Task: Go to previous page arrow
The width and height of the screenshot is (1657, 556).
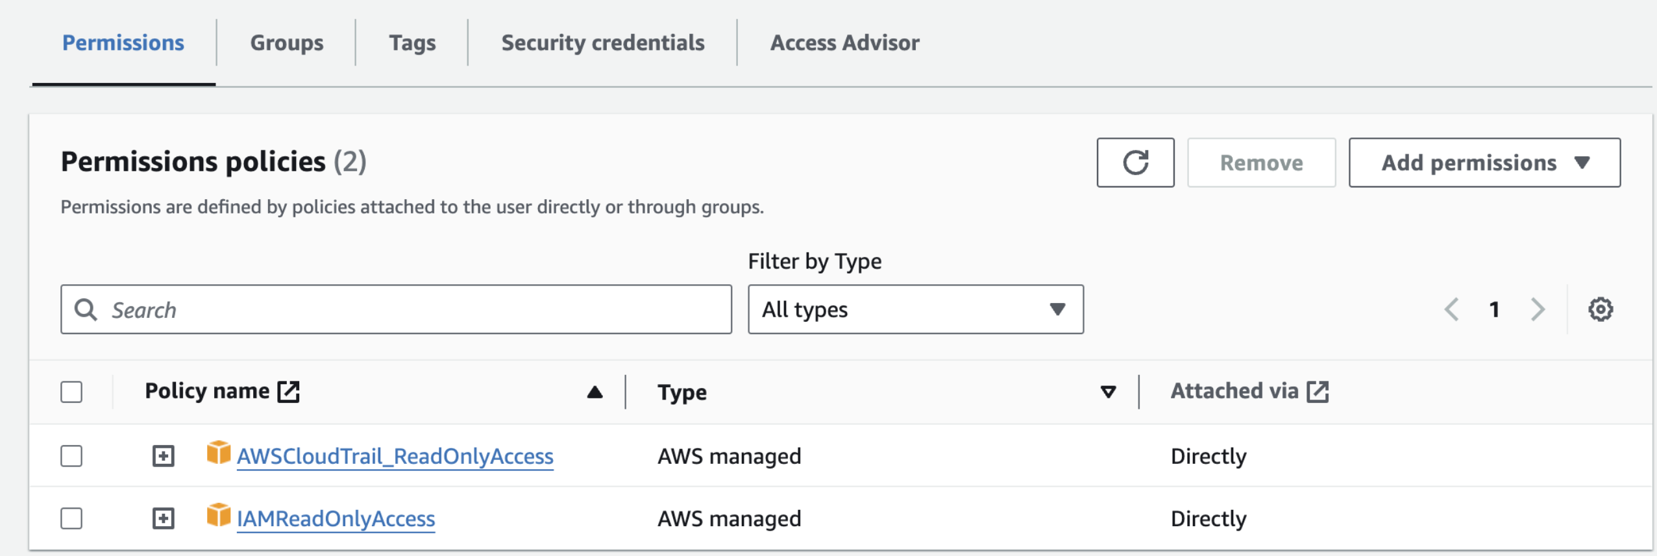Action: [x=1452, y=309]
